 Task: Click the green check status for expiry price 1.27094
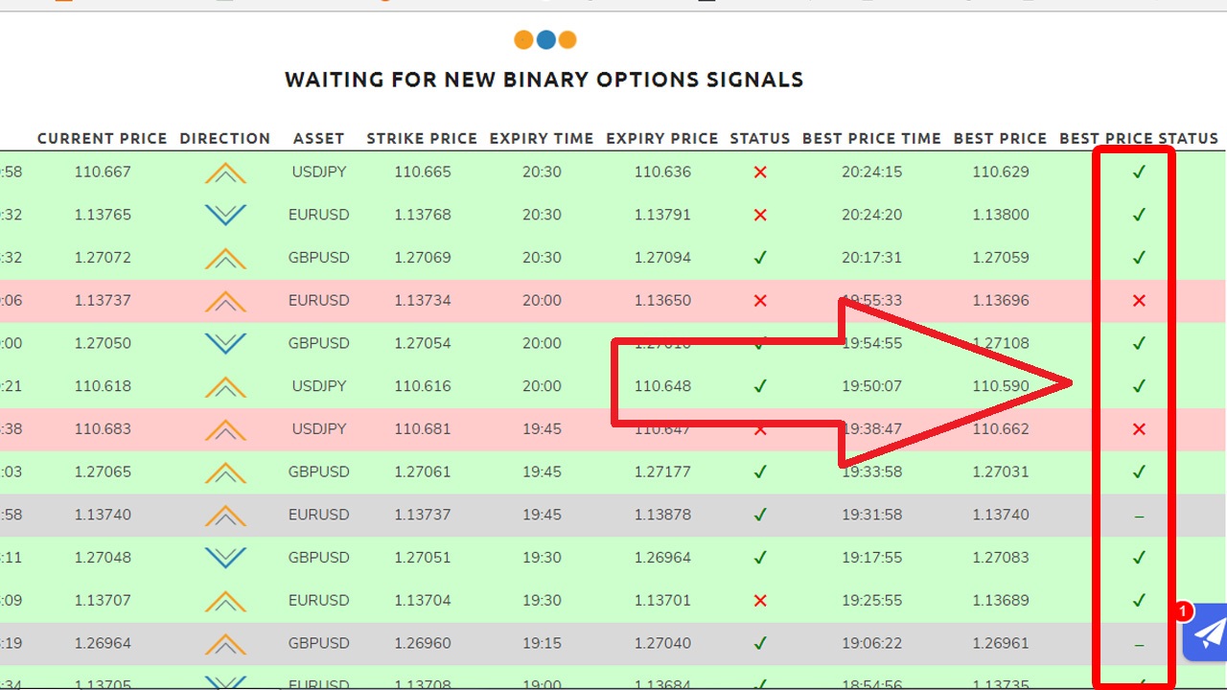[760, 258]
